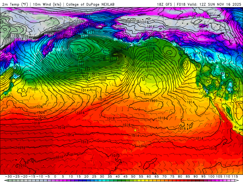The image size is (243, 182).
Task: Select the 45 legend value
Action: click(x=125, y=177)
